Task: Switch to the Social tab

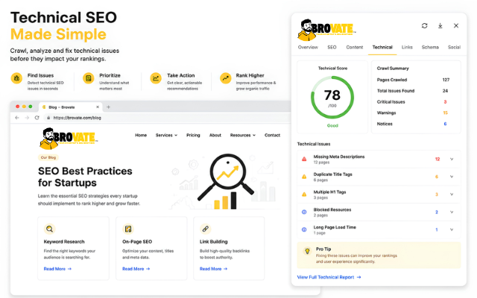Action: click(x=454, y=47)
